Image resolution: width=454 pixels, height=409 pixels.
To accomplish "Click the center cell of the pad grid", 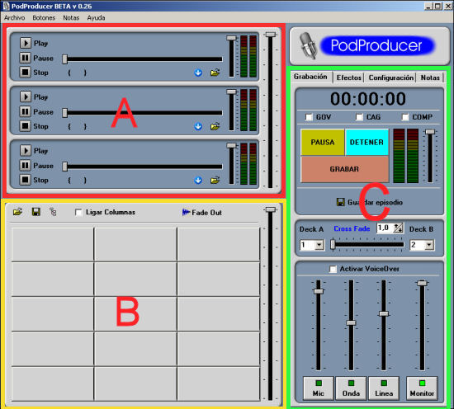I will [135, 314].
